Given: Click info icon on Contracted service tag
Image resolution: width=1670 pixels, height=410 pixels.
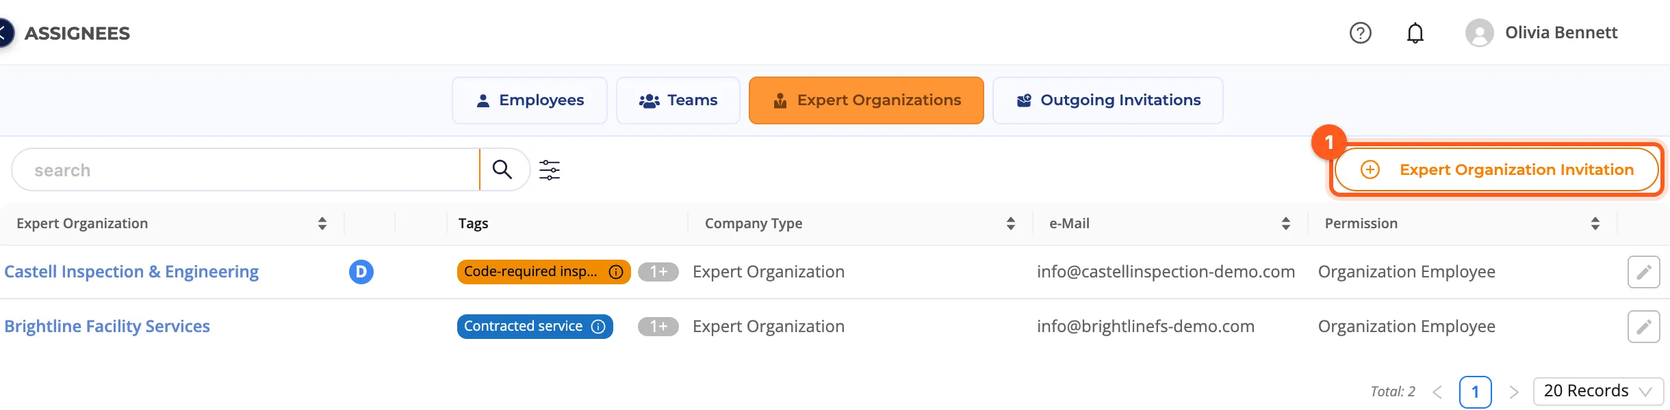Looking at the screenshot, I should click(599, 327).
